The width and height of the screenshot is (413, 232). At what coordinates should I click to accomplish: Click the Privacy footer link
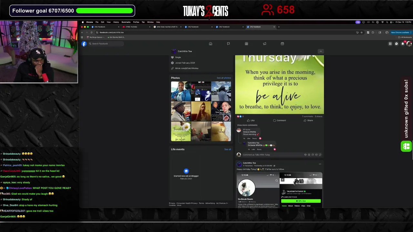[172, 203]
